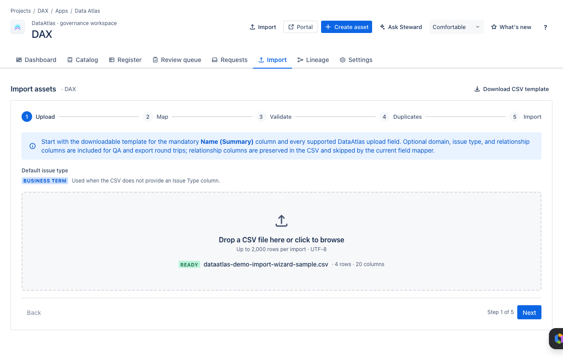Click the upload arrow icon in the drop zone
Screen dimensions: 563x358
pos(281,221)
